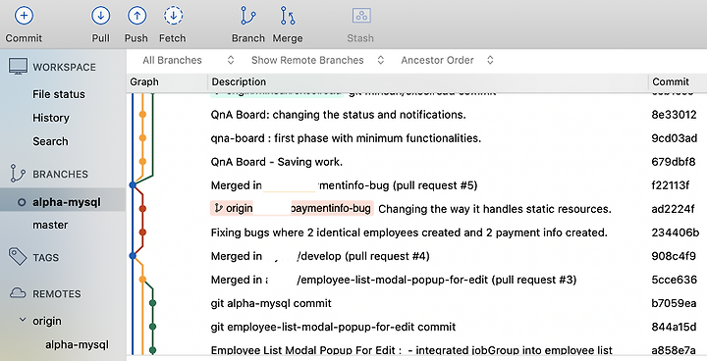This screenshot has height=361, width=707.
Task: Select commit 'QnA Board - Saving work.'
Action: coord(276,161)
